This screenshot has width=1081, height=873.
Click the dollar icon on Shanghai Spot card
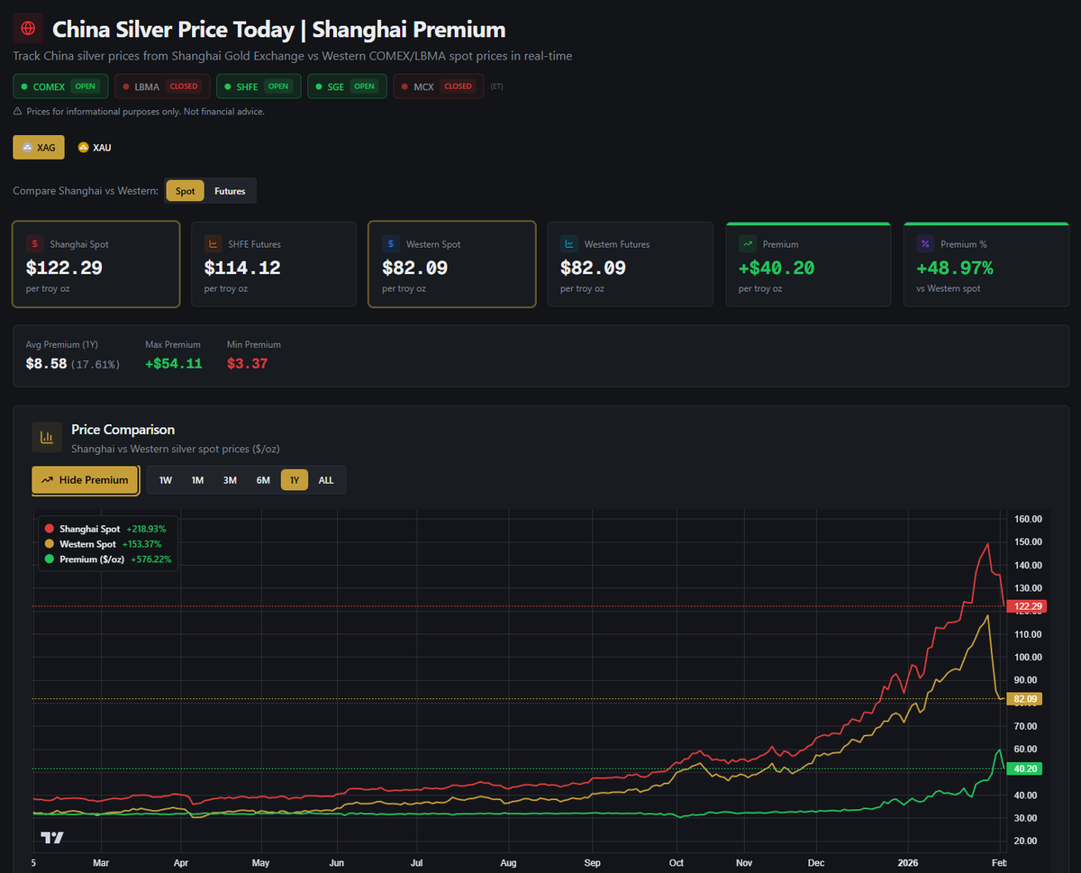[x=34, y=244]
